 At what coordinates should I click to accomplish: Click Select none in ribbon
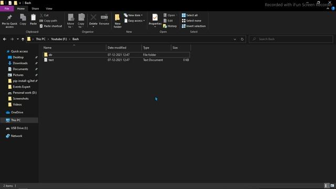(x=192, y=20)
